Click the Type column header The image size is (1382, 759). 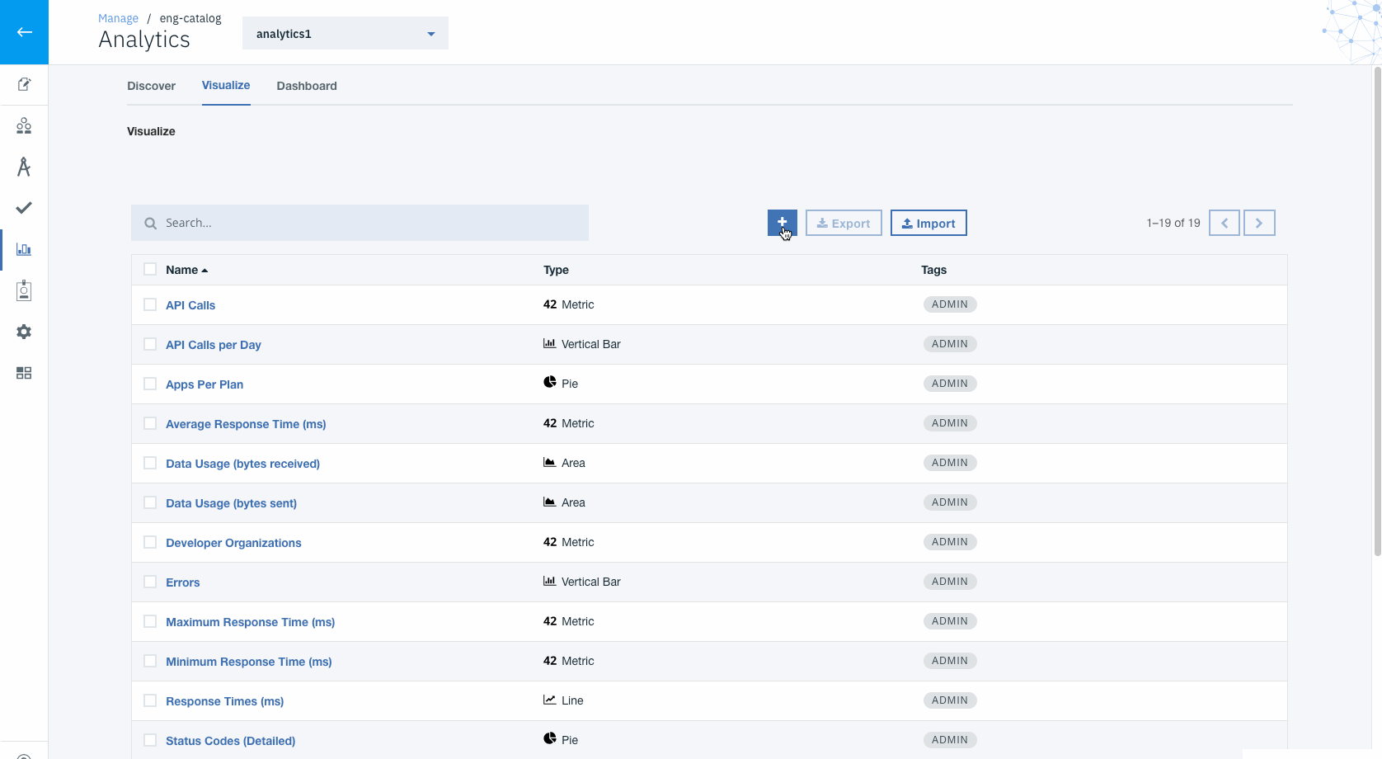556,270
